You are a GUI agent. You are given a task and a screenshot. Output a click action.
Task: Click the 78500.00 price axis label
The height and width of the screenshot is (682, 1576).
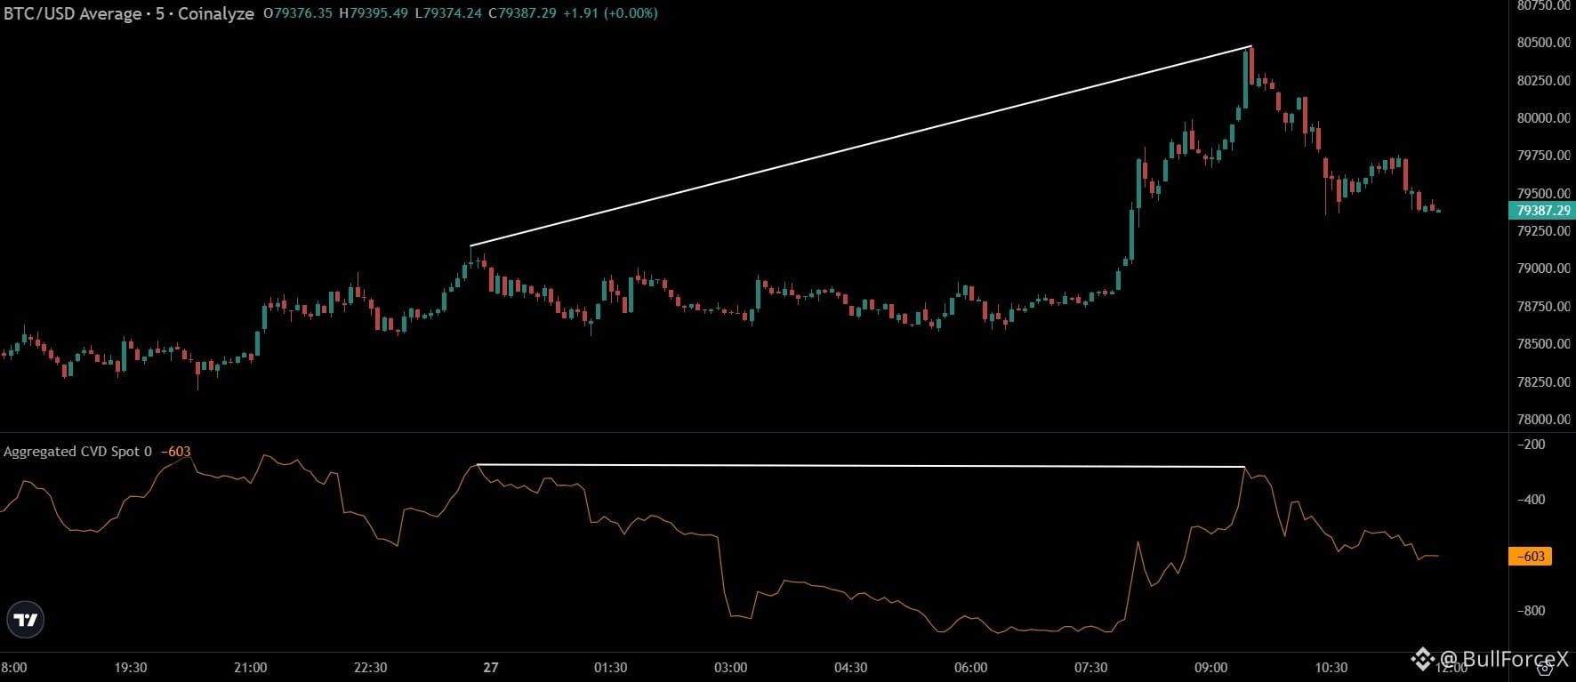pos(1543,344)
